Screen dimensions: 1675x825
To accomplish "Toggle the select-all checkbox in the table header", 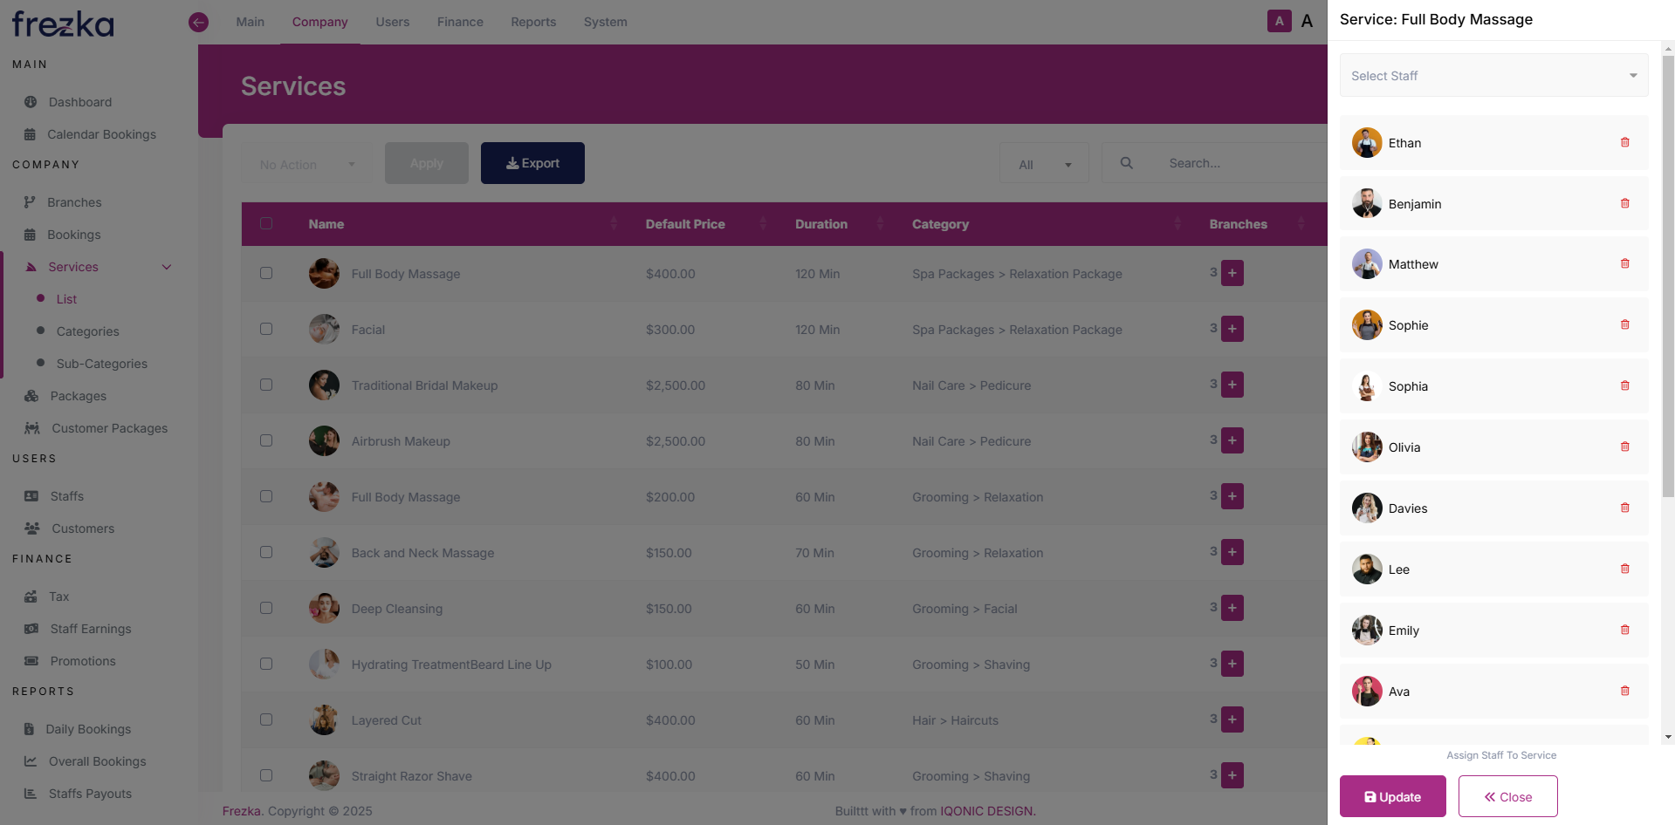I will (266, 224).
